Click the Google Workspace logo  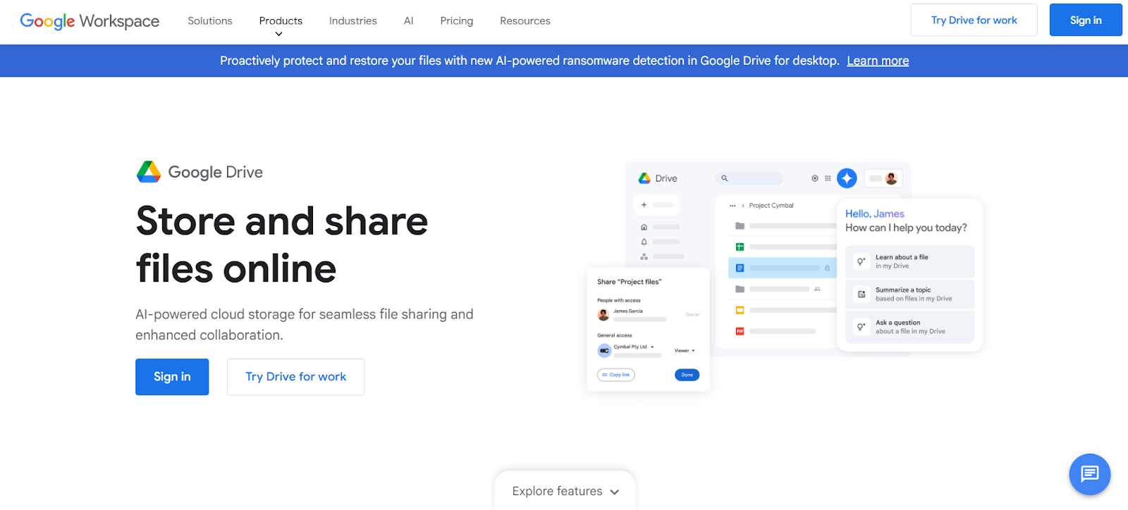coord(90,21)
